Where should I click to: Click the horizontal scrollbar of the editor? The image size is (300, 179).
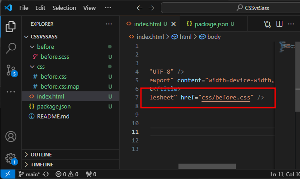pyautogui.click(x=207, y=166)
